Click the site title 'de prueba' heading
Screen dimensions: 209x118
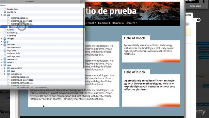[117, 11]
